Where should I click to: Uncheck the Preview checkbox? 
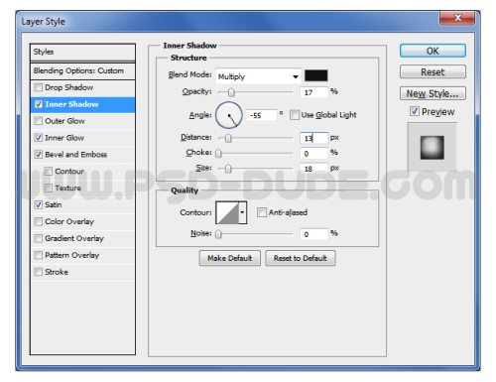415,111
